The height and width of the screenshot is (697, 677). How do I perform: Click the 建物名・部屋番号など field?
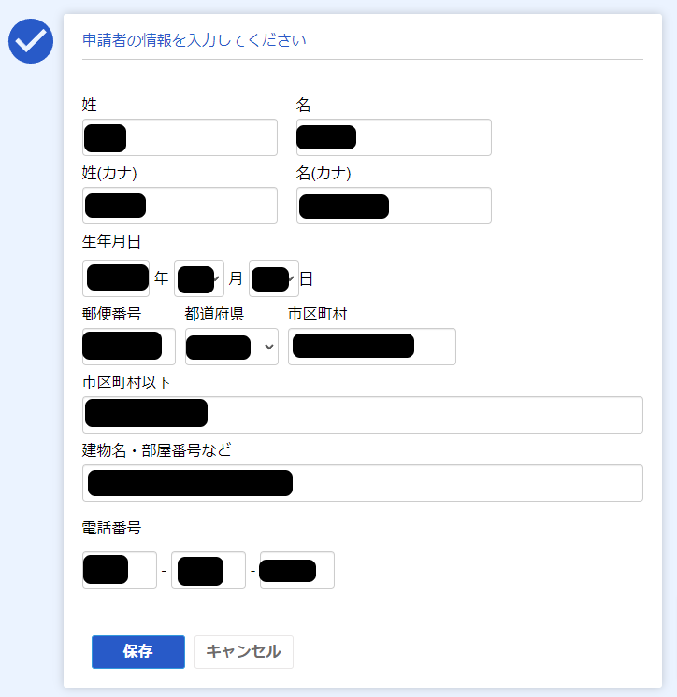(362, 483)
